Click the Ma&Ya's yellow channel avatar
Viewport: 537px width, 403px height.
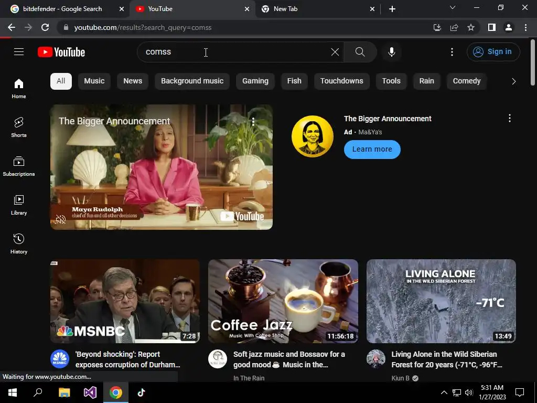point(313,136)
